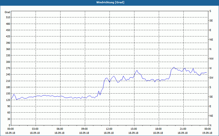
Task: Select the 09:00 time label
Action: 85,129
